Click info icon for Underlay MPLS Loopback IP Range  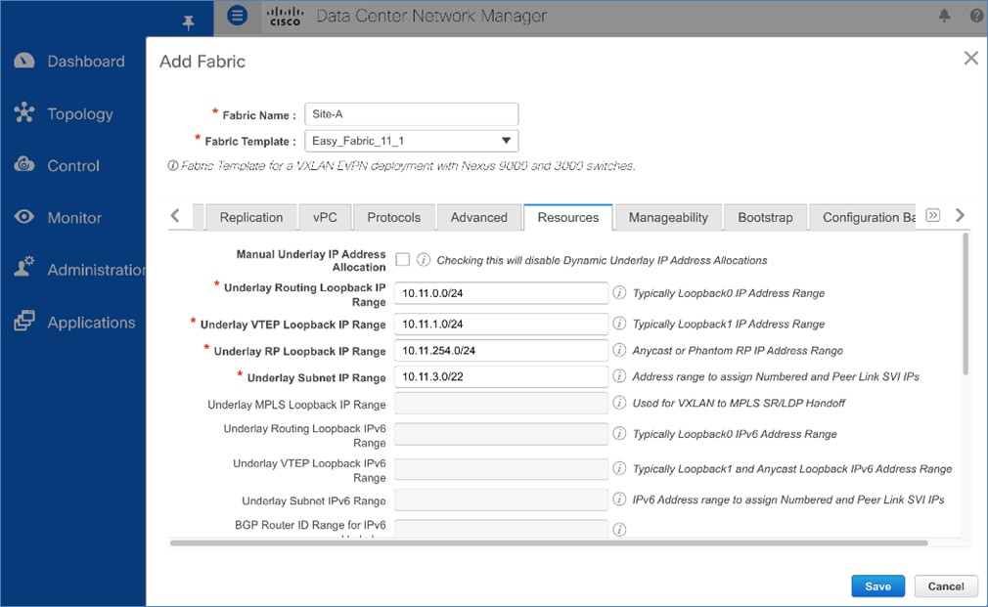point(619,403)
